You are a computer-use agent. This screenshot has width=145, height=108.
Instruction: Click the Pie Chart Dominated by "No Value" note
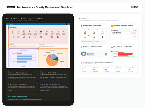[x=22, y=87]
